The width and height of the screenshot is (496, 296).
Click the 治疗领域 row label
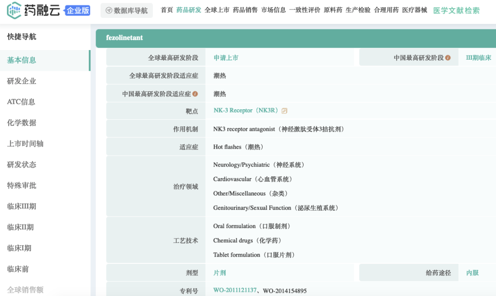[x=186, y=187]
